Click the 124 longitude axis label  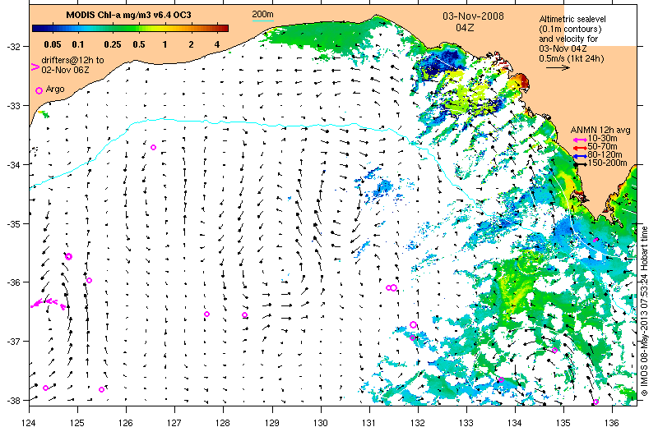click(29, 422)
